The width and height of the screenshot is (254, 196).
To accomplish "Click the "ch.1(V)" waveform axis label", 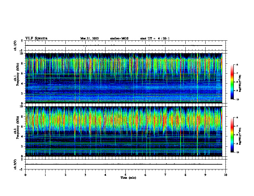I will pyautogui.click(x=15, y=45).
